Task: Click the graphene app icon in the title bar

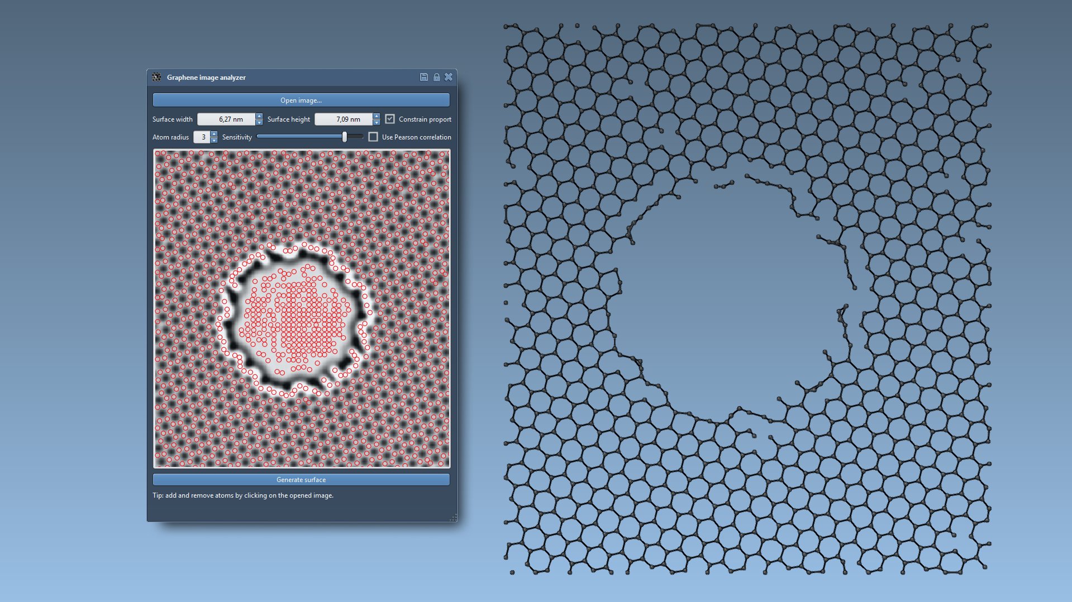Action: pos(156,77)
